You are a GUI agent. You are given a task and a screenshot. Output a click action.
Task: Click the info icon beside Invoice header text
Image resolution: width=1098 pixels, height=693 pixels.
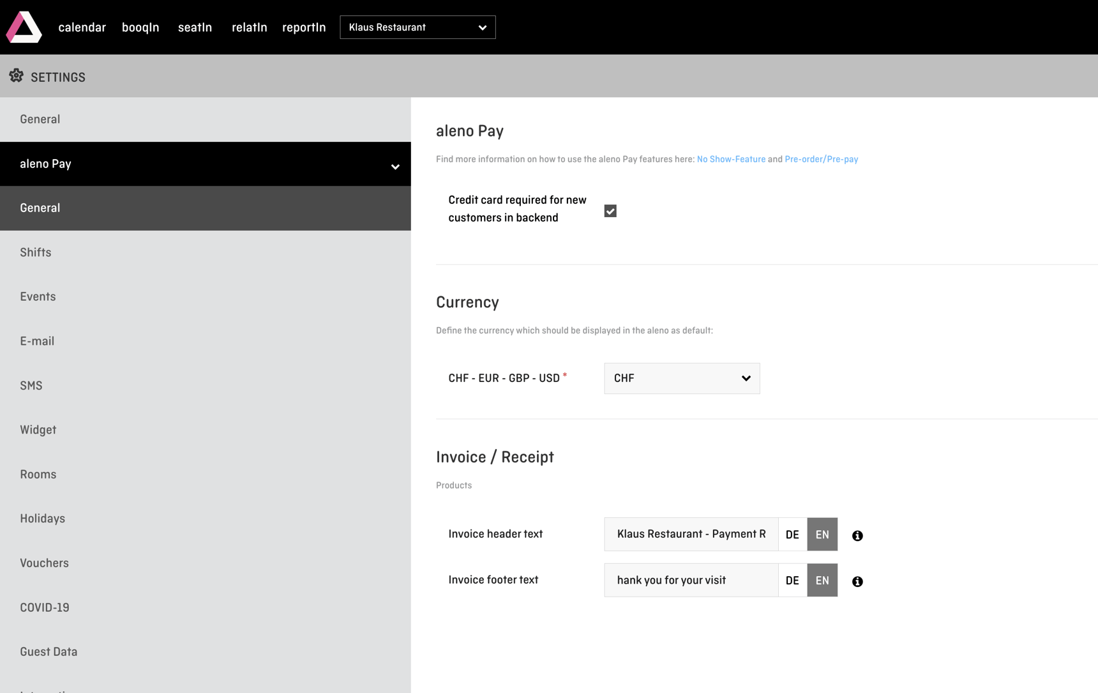pyautogui.click(x=857, y=535)
